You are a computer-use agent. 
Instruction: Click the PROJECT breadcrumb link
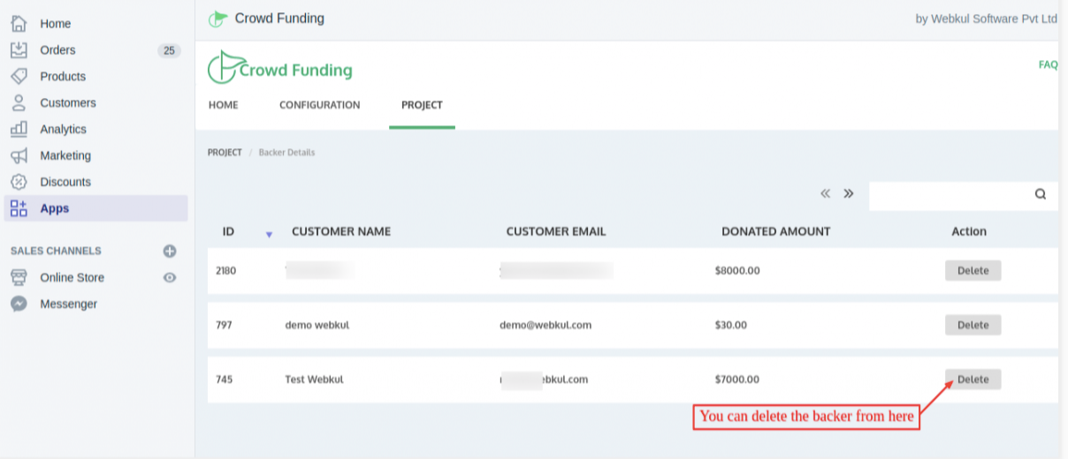(225, 153)
